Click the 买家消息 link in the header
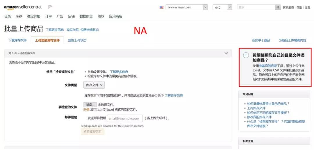Viewport: 314px width, 150px height. pos(288,8)
